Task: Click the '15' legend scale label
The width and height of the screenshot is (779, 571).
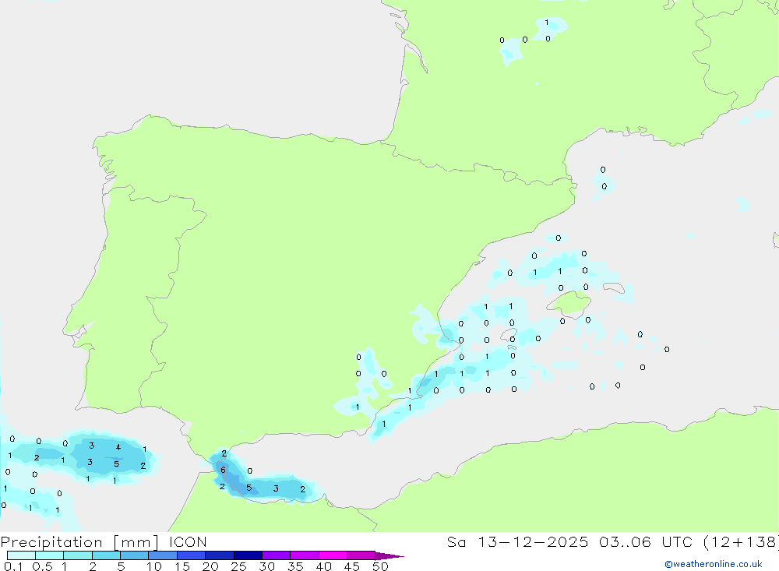Action: pos(182,566)
